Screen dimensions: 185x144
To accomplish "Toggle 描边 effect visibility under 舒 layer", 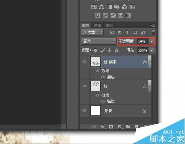I will [103, 101].
